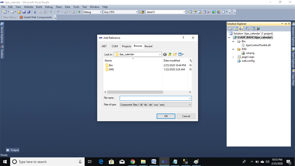The height and width of the screenshot is (166, 295).
Task: Open the File menu
Action: coord(3,7)
